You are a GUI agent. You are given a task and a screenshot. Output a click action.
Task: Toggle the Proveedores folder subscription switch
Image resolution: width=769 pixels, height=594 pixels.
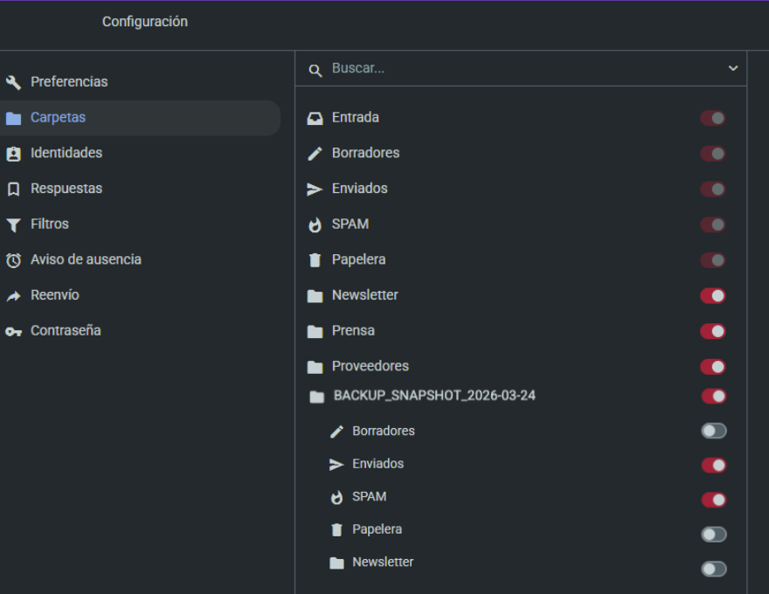[713, 367]
